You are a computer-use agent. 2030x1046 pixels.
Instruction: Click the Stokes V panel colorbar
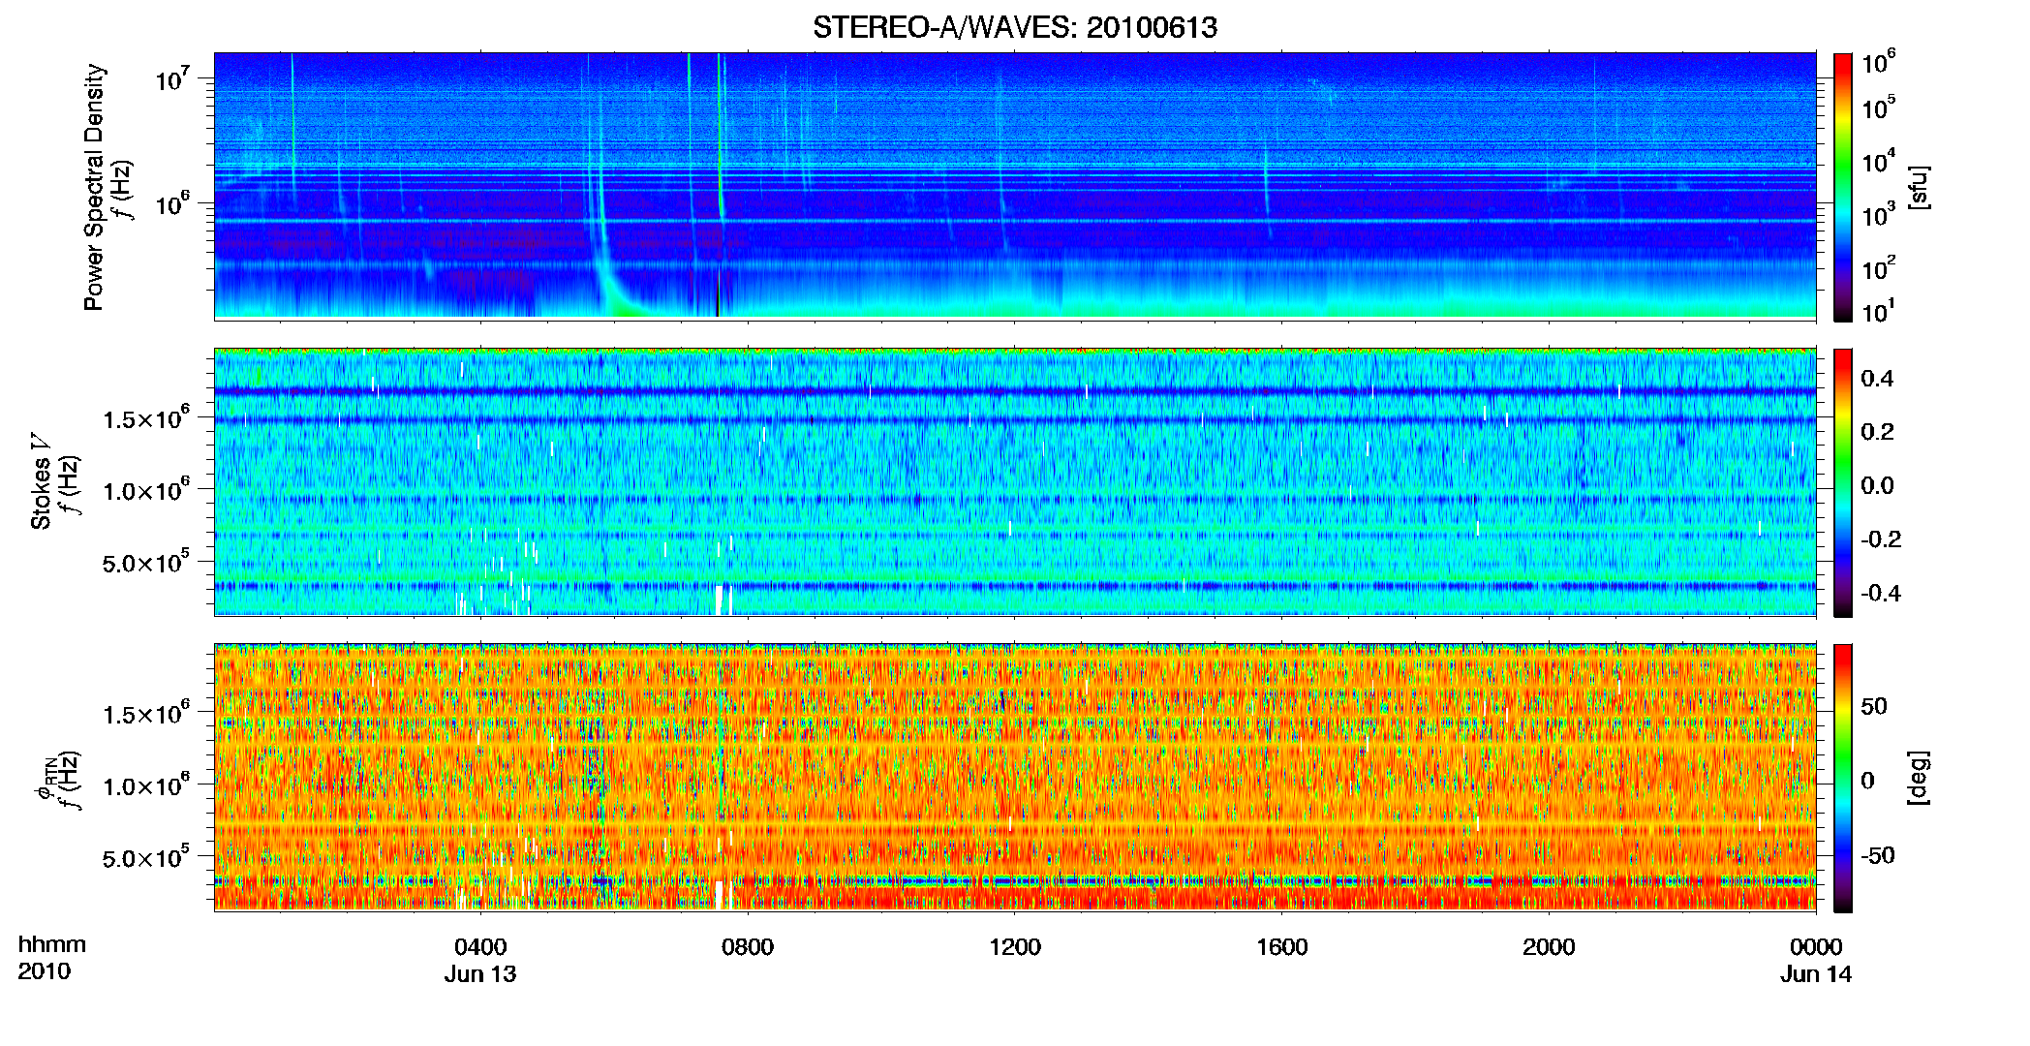point(1842,482)
